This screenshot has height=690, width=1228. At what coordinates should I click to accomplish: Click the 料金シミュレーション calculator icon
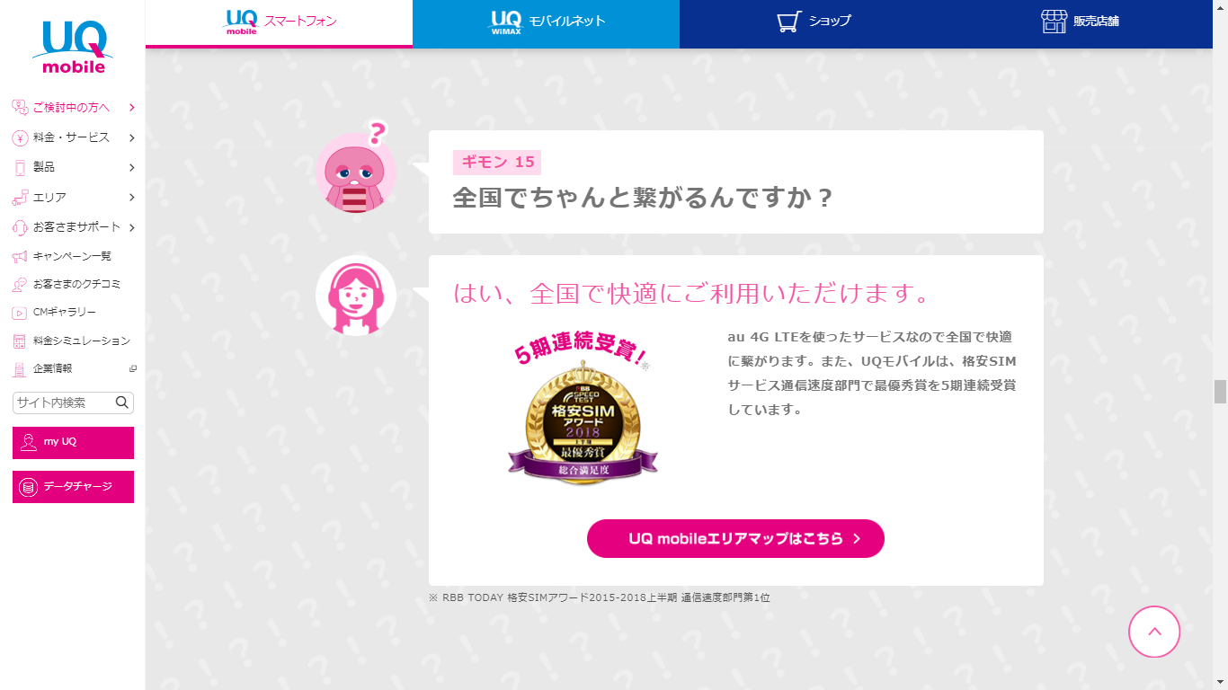20,341
